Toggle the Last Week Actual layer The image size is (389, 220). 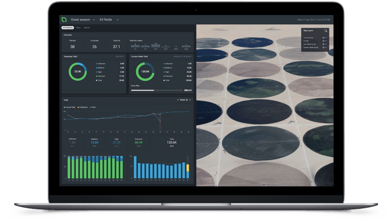pos(325,44)
